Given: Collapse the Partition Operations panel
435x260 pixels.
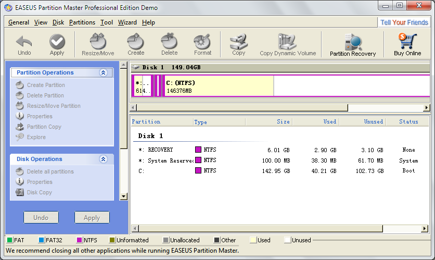Looking at the screenshot, I should tap(103, 73).
